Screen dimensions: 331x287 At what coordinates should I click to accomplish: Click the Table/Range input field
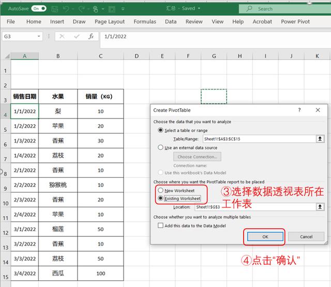tap(259, 139)
